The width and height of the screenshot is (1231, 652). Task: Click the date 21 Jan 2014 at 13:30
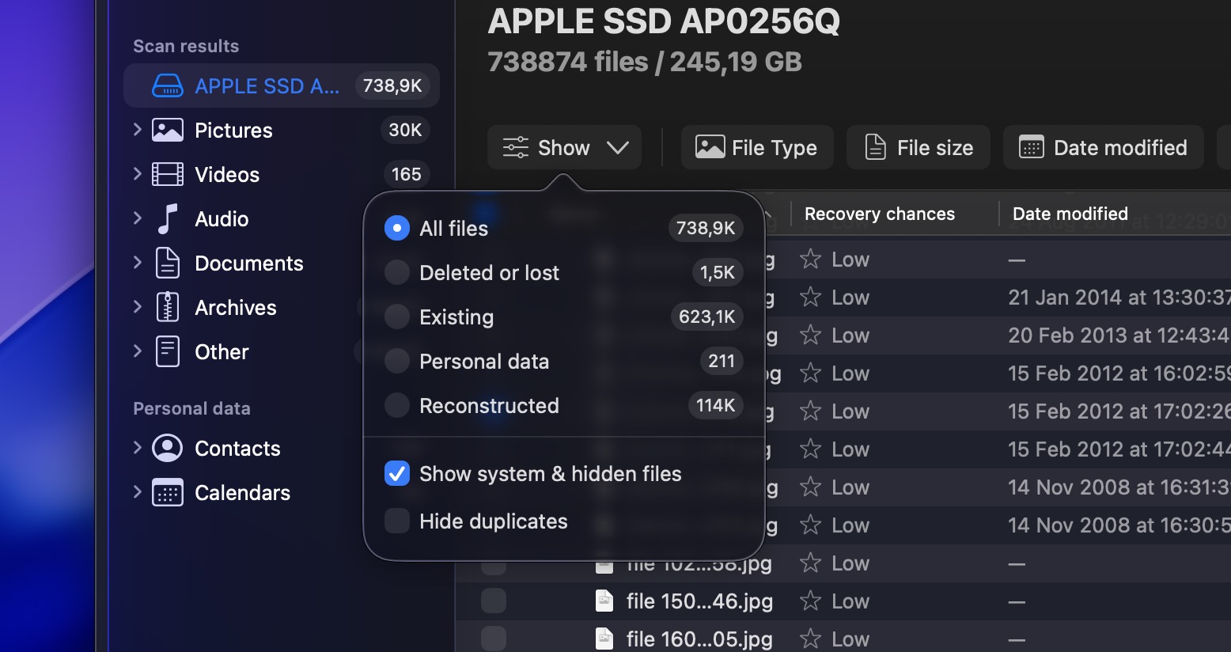click(1119, 298)
